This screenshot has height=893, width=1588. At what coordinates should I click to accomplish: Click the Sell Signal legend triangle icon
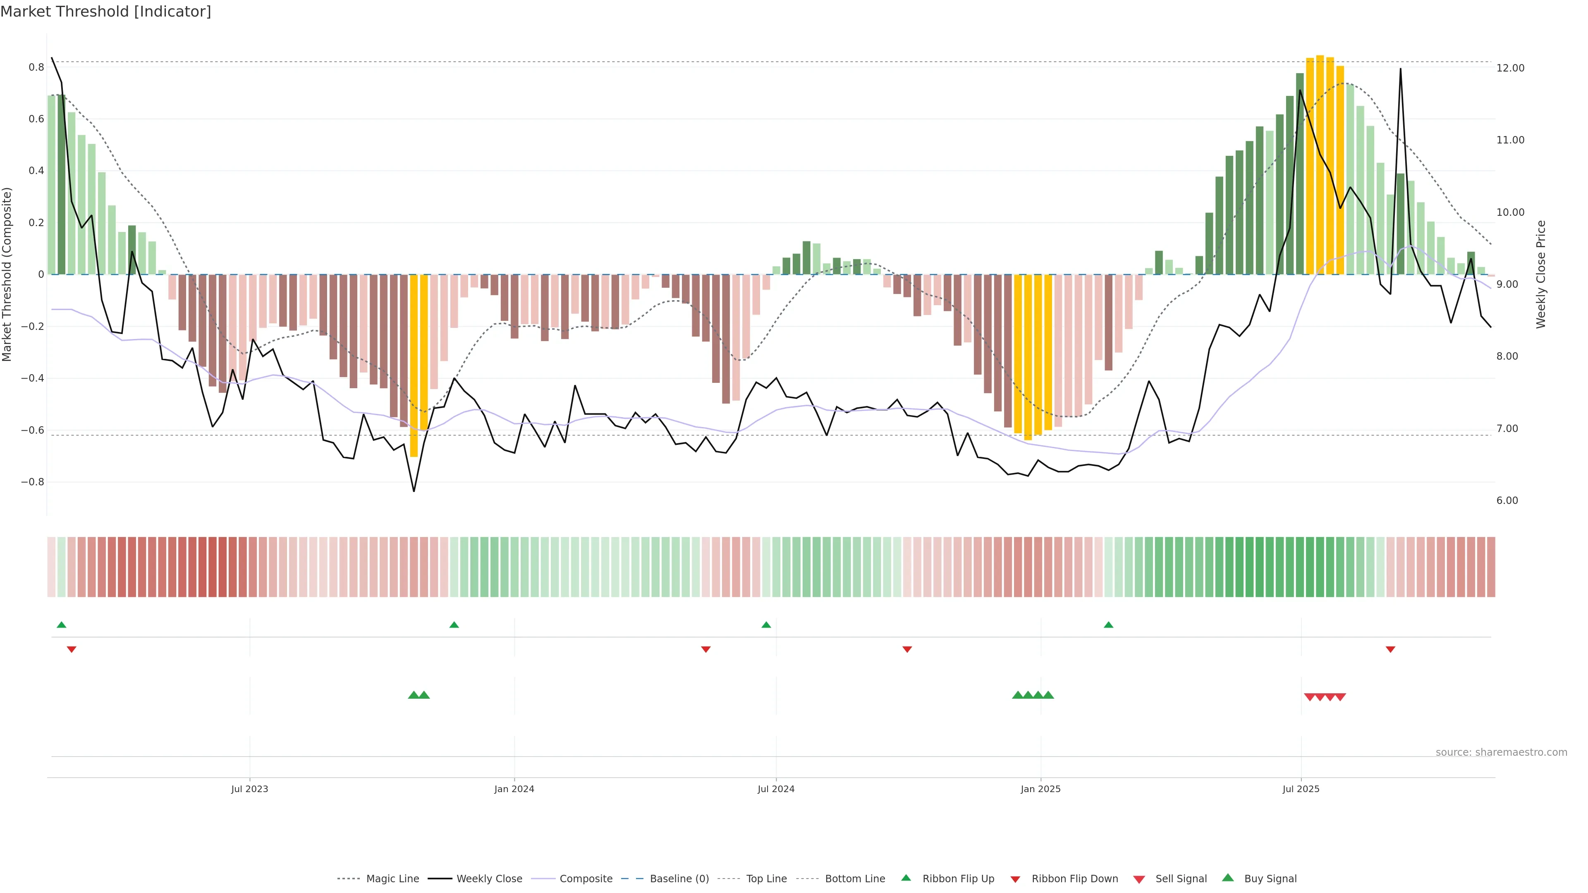1139,879
